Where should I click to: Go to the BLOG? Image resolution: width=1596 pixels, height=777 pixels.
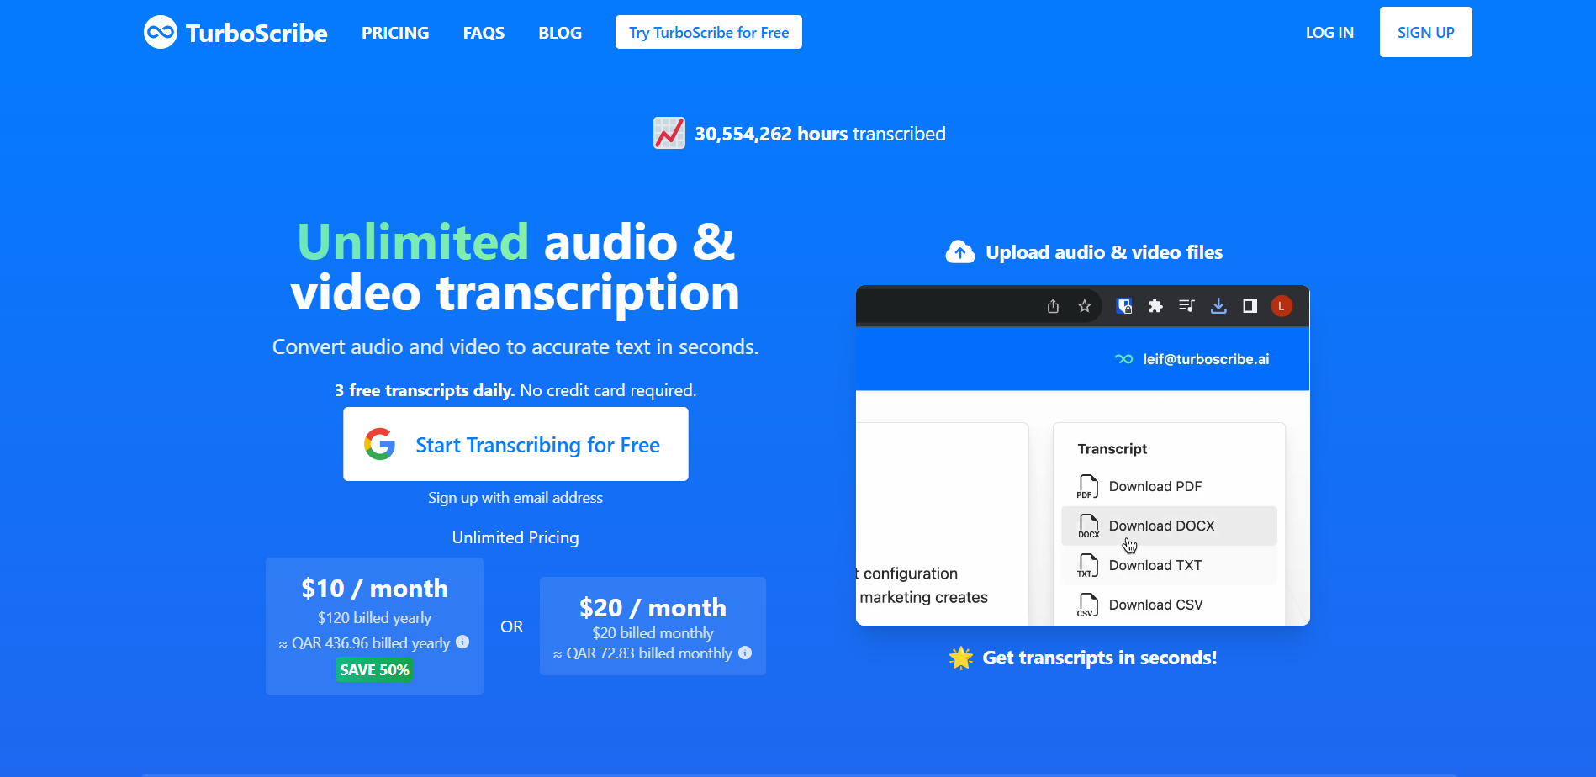click(x=560, y=33)
